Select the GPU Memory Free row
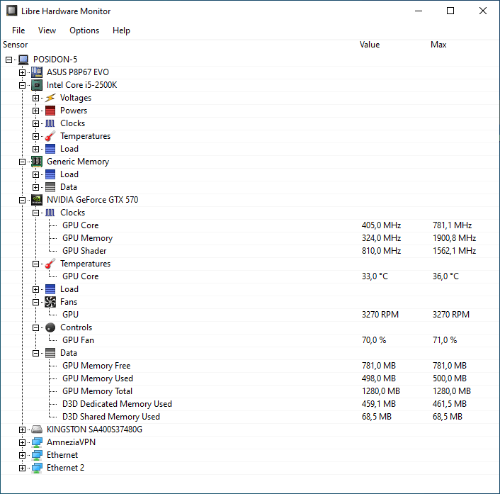 250,366
